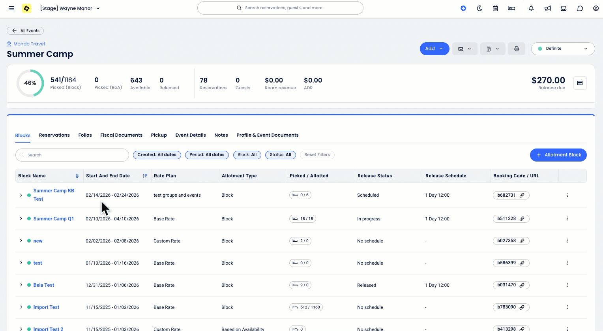
Task: Click the notifications bell icon
Action: (531, 8)
